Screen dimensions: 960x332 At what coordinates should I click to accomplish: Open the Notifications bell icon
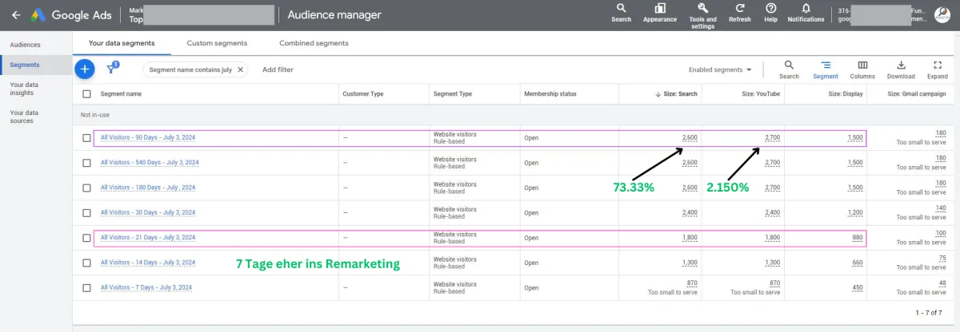click(805, 8)
